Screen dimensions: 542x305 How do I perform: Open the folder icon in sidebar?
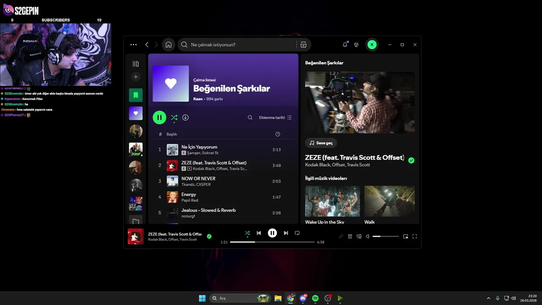(135, 221)
